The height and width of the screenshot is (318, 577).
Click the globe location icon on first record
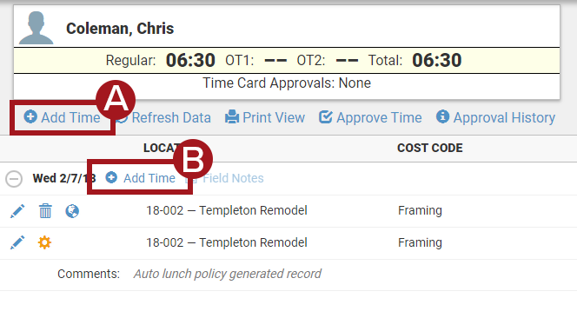(72, 211)
